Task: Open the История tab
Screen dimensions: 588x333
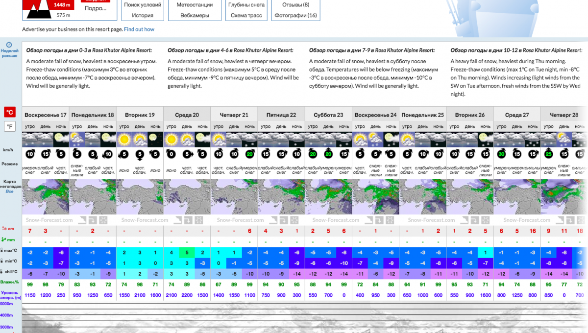Action: click(x=143, y=16)
